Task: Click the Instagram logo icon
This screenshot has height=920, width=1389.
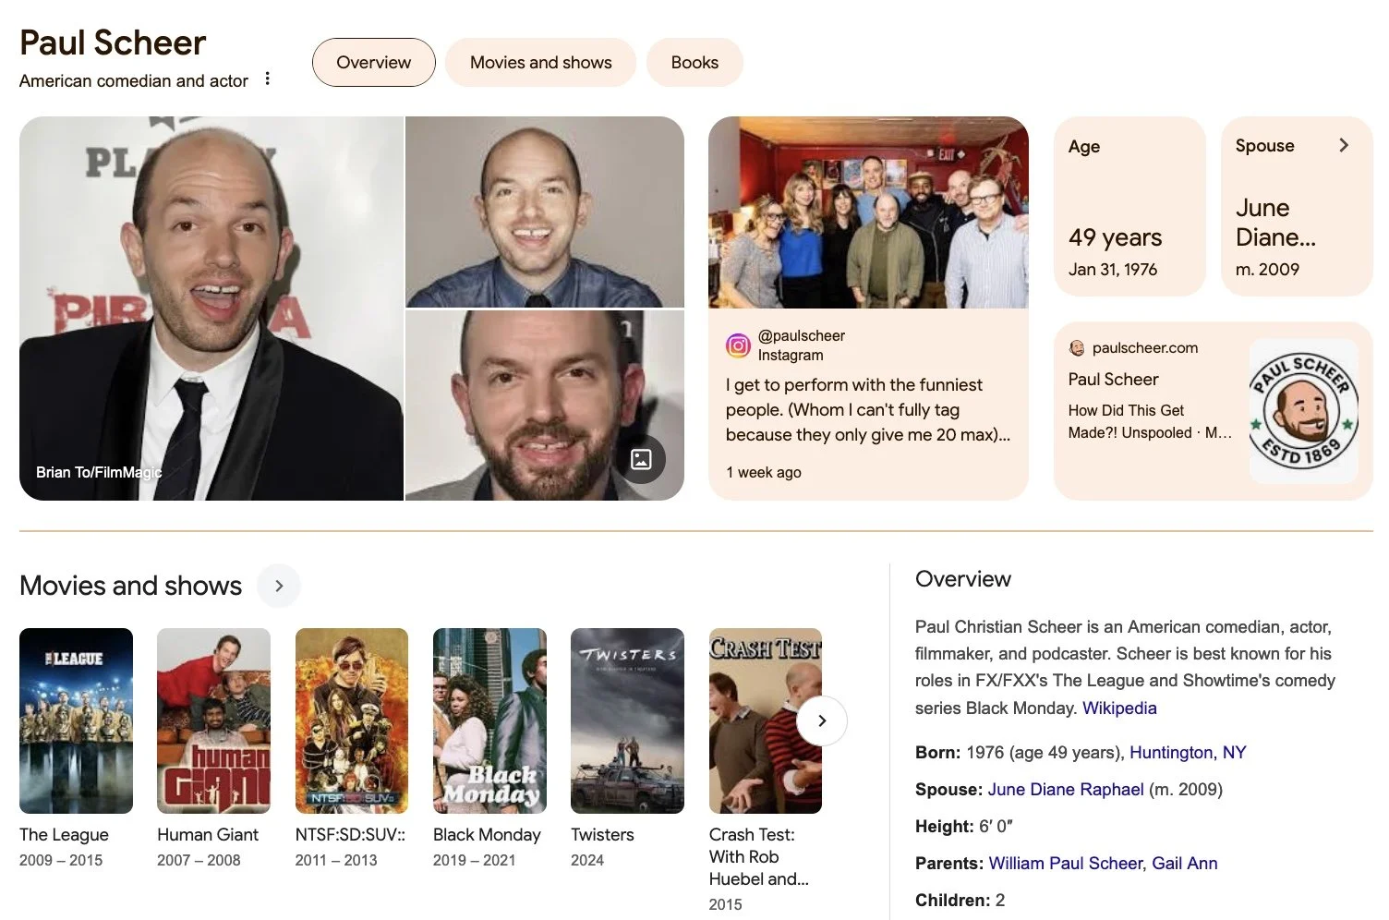Action: [738, 345]
